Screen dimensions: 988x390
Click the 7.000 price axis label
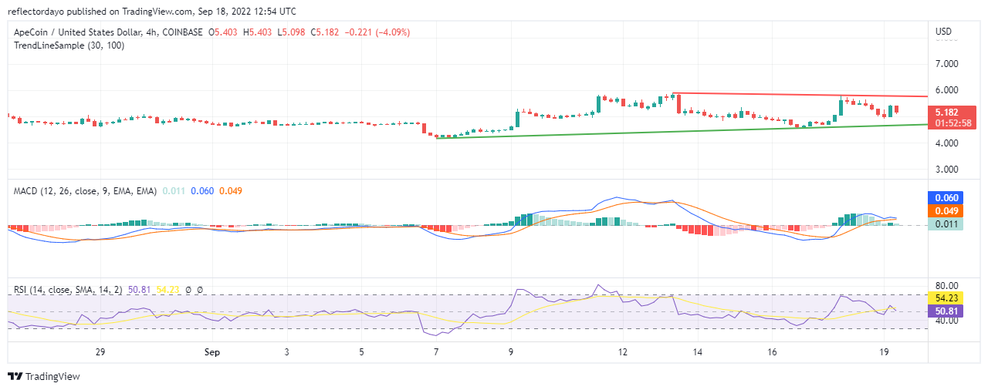(947, 63)
